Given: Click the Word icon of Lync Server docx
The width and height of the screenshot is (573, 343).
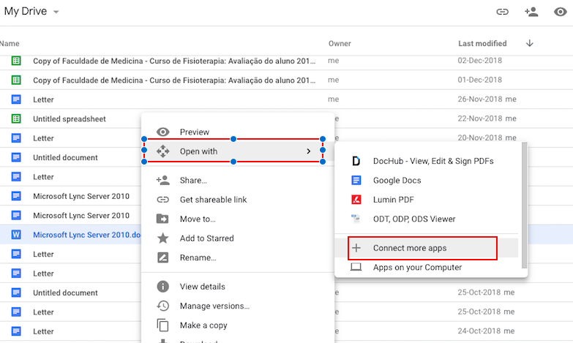Looking at the screenshot, I should (x=16, y=235).
